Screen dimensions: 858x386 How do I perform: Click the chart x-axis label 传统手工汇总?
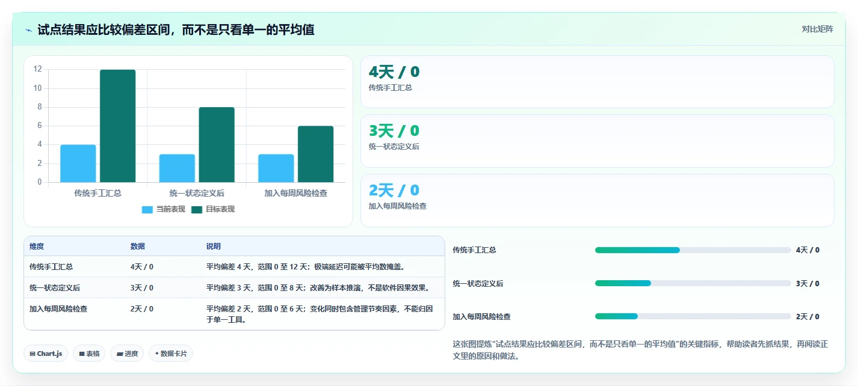click(97, 193)
